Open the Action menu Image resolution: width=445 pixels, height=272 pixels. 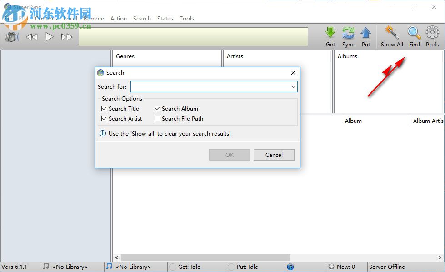(x=119, y=19)
